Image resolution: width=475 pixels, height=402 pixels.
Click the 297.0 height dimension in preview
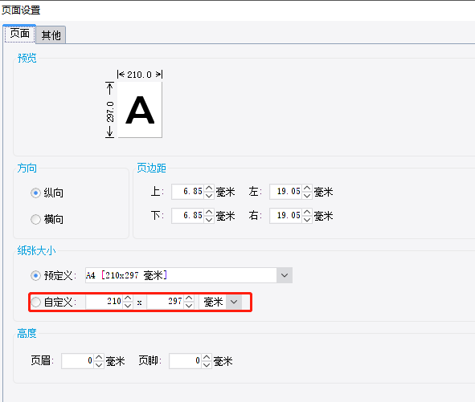pyautogui.click(x=110, y=112)
